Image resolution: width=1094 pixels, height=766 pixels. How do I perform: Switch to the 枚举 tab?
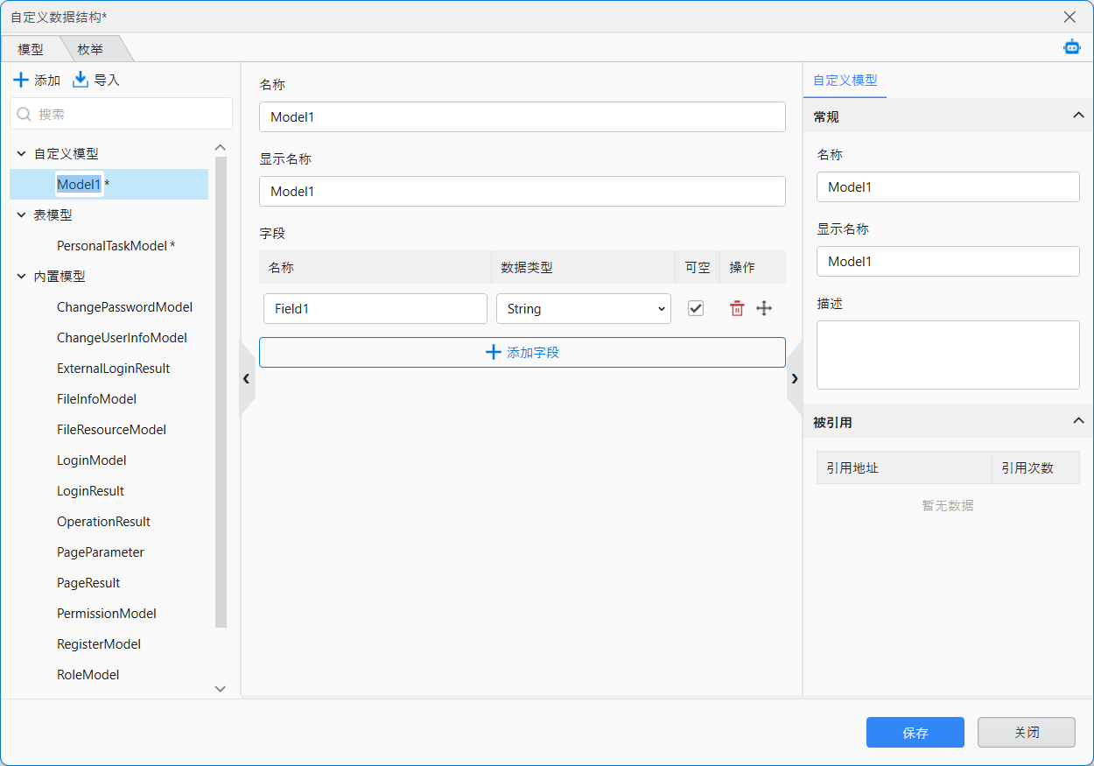tap(90, 50)
